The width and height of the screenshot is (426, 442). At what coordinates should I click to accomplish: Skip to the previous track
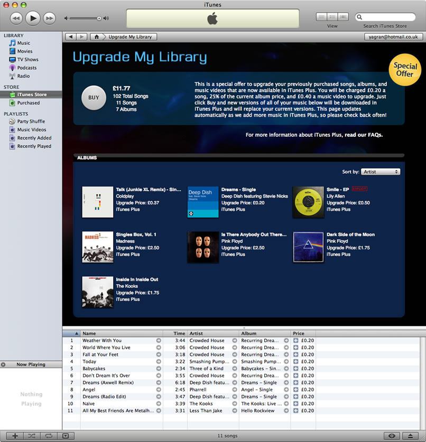click(16, 18)
